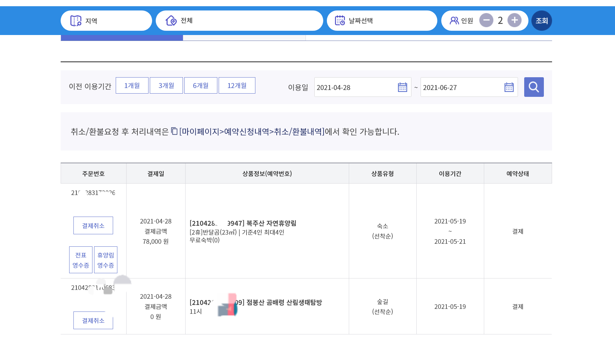615x356 pixels.
Task: Select the 3개월 period filter
Action: click(x=166, y=85)
